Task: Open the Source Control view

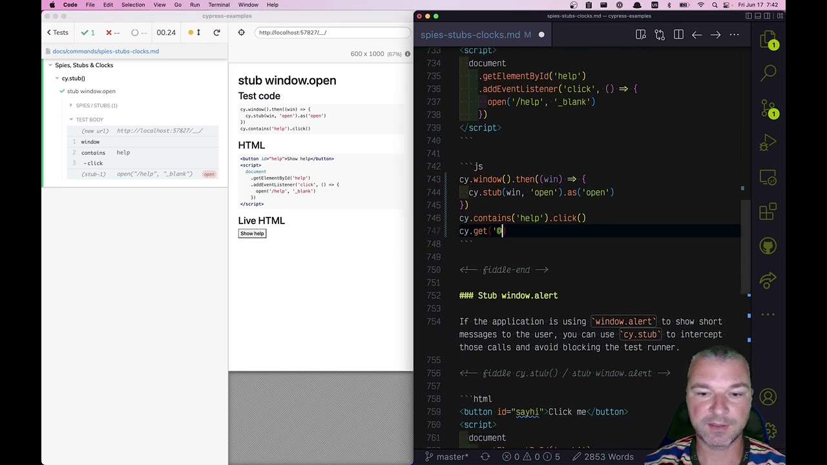Action: [x=768, y=107]
